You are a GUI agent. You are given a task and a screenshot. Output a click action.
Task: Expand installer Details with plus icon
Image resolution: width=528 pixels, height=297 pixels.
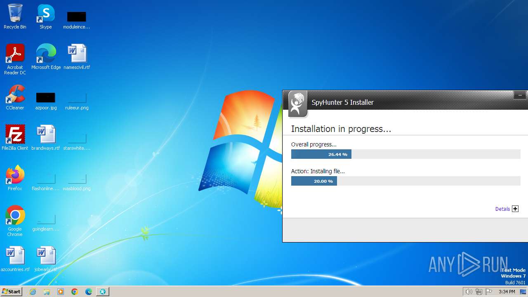[x=515, y=209]
